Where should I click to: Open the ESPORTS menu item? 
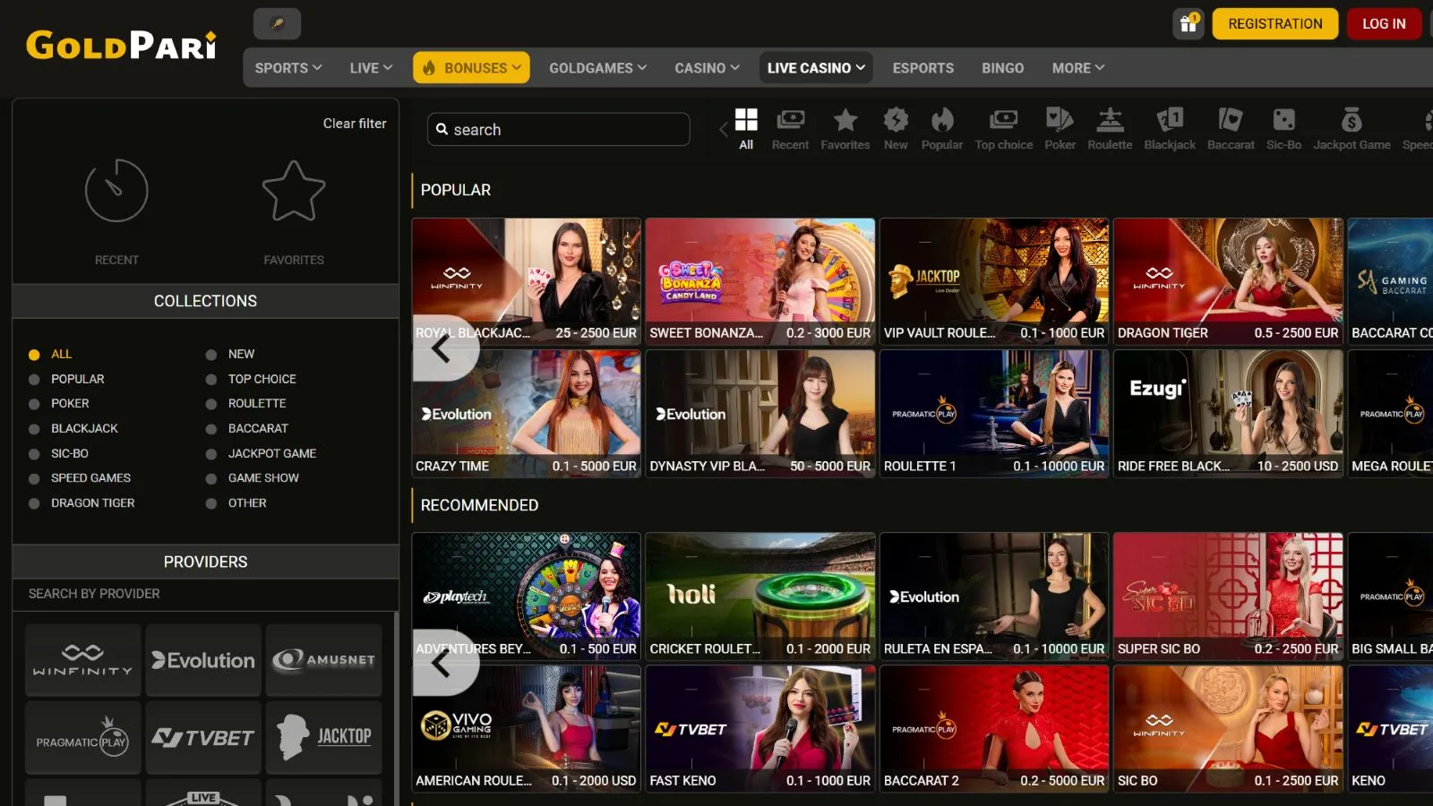[x=922, y=68]
